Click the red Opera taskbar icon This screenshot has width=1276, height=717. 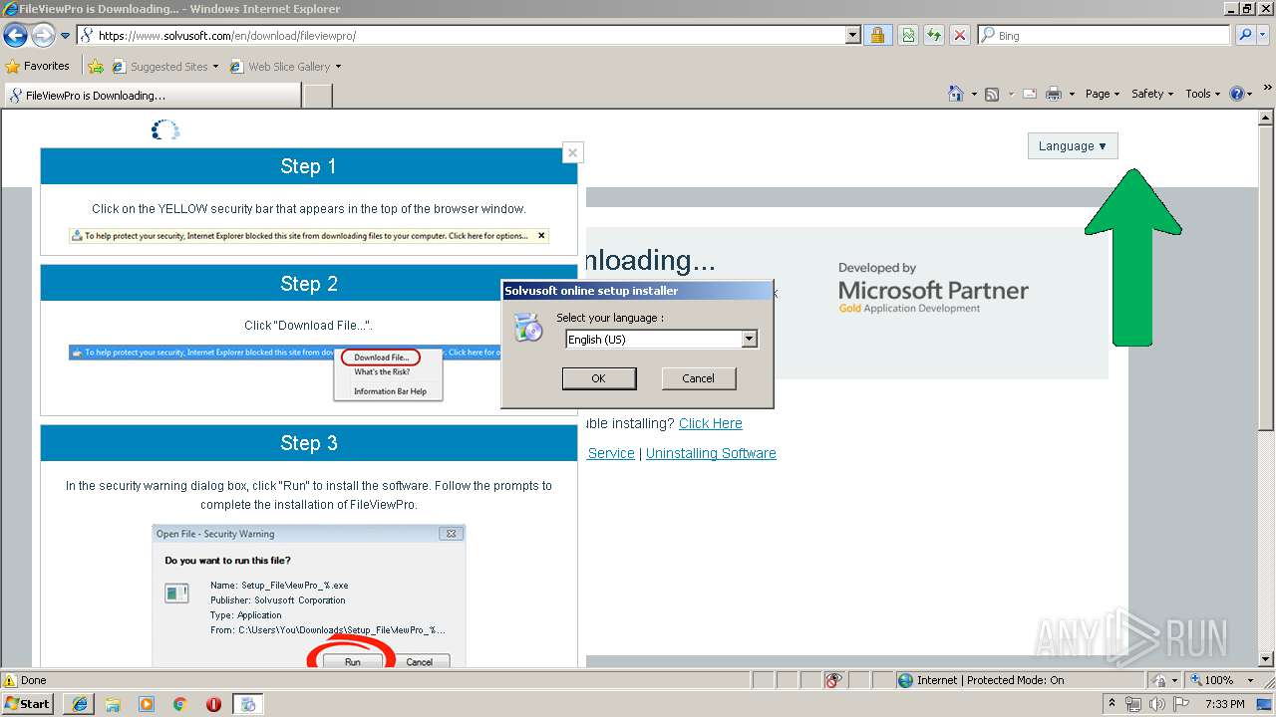coord(214,704)
